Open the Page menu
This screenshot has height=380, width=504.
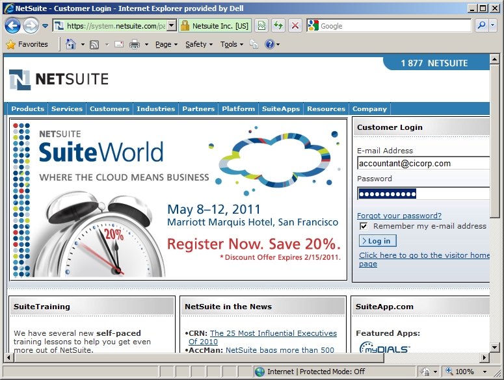click(166, 44)
